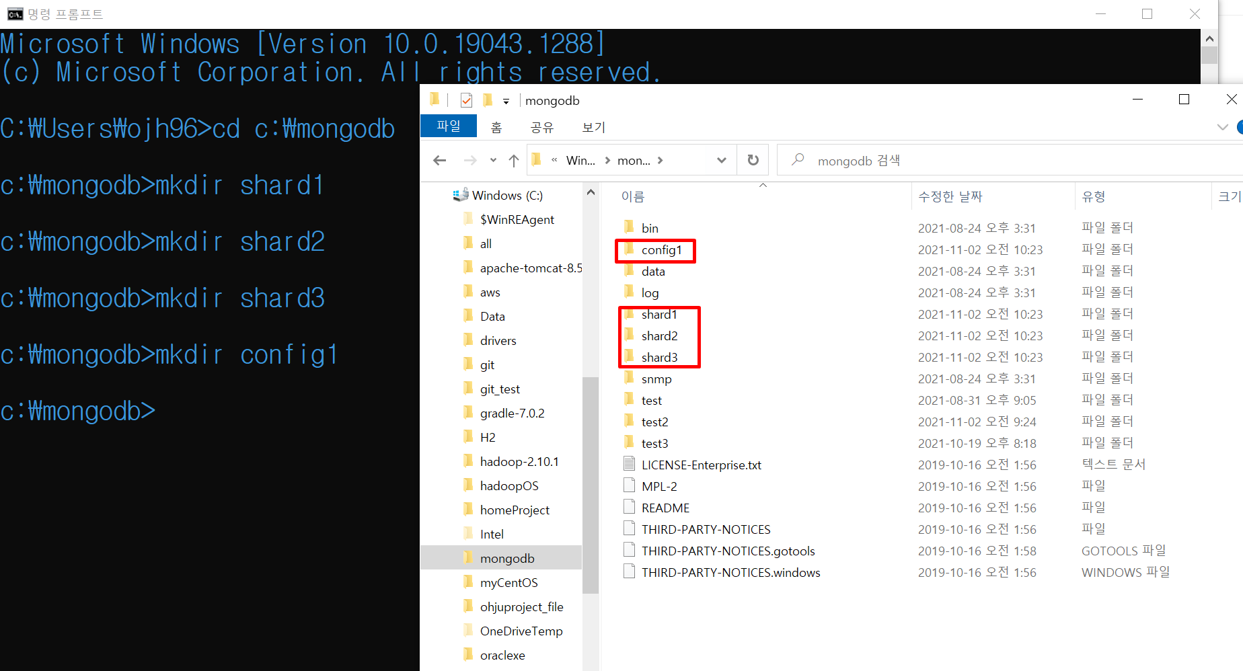
Task: Open hadoopOS in navigation tree
Action: point(509,486)
